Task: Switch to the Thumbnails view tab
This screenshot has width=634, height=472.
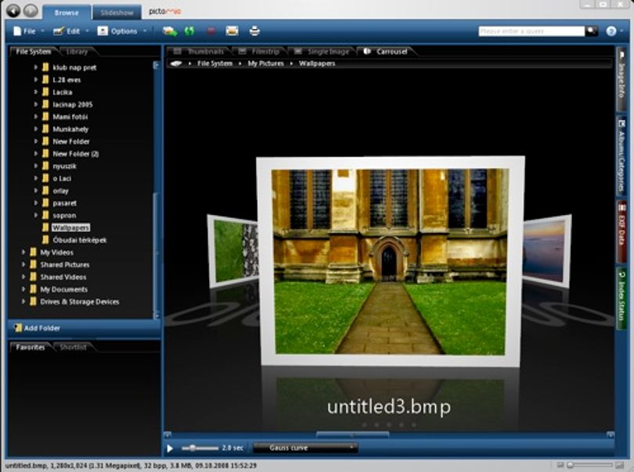Action: tap(199, 52)
